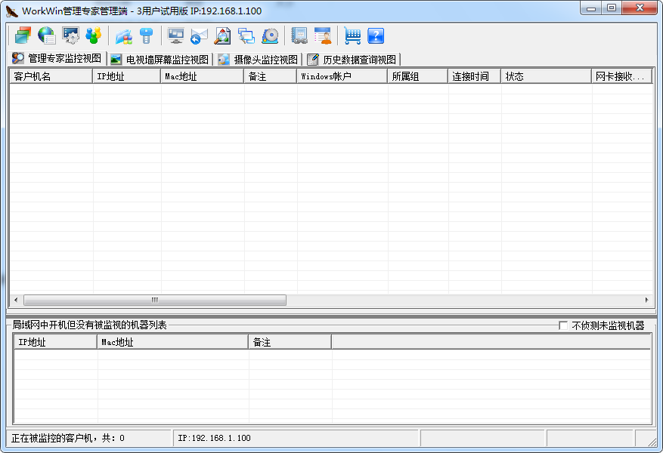
Task: Click the stacked windows icon in toolbar
Action: pos(23,35)
